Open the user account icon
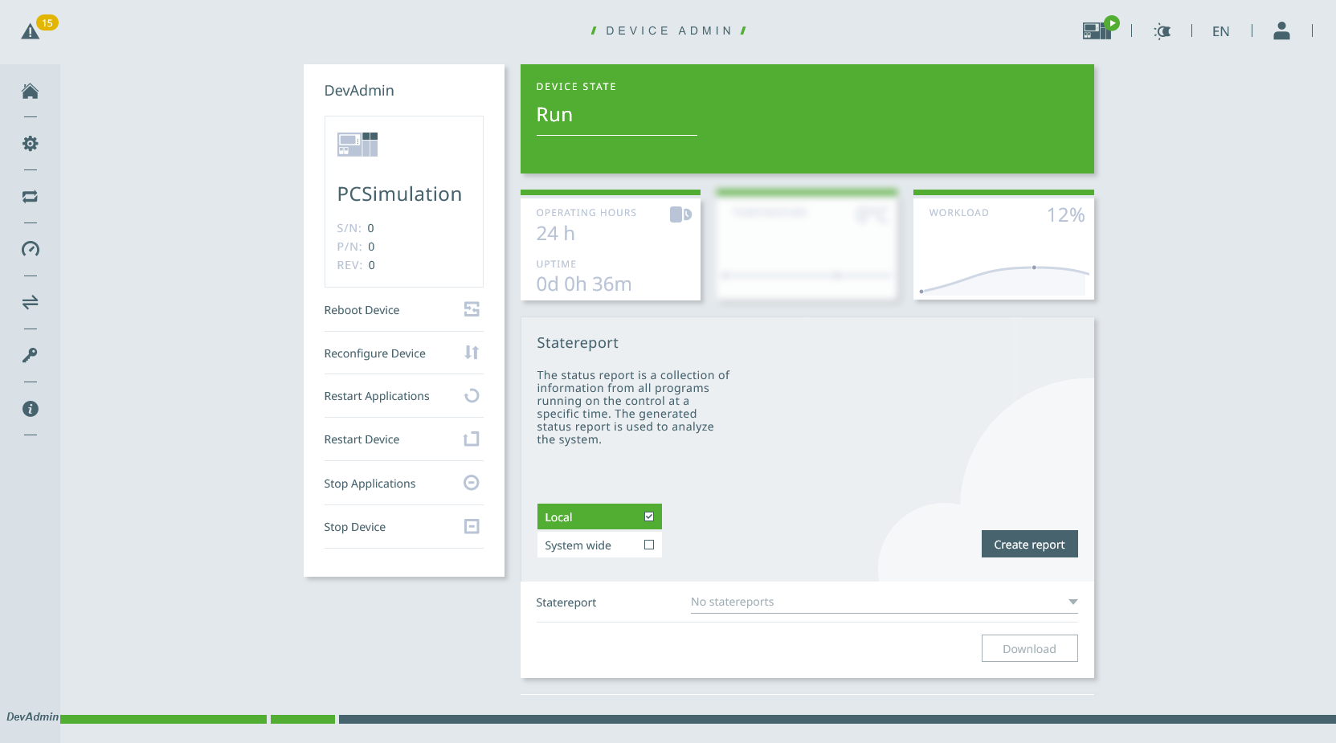Screen dimensions: 1336x743 tap(1281, 31)
